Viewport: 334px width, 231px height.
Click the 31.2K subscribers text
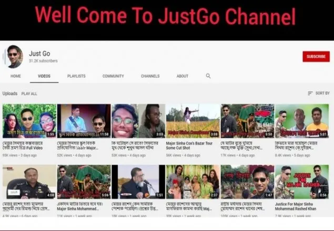tap(43, 61)
